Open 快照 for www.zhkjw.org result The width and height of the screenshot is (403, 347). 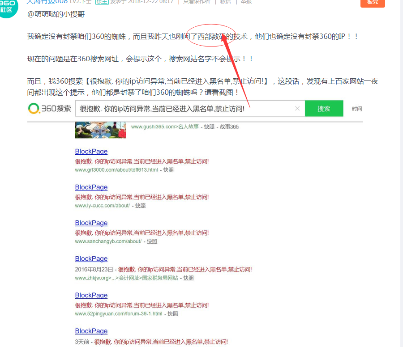[189, 278]
